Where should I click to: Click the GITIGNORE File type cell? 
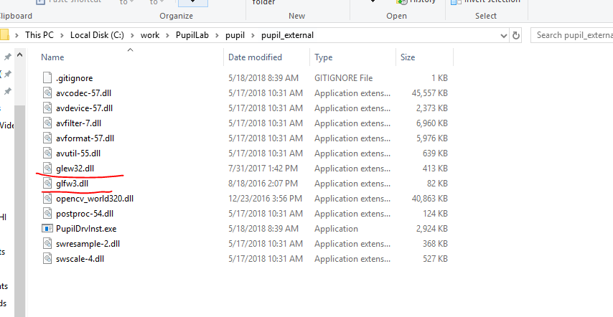coord(343,78)
